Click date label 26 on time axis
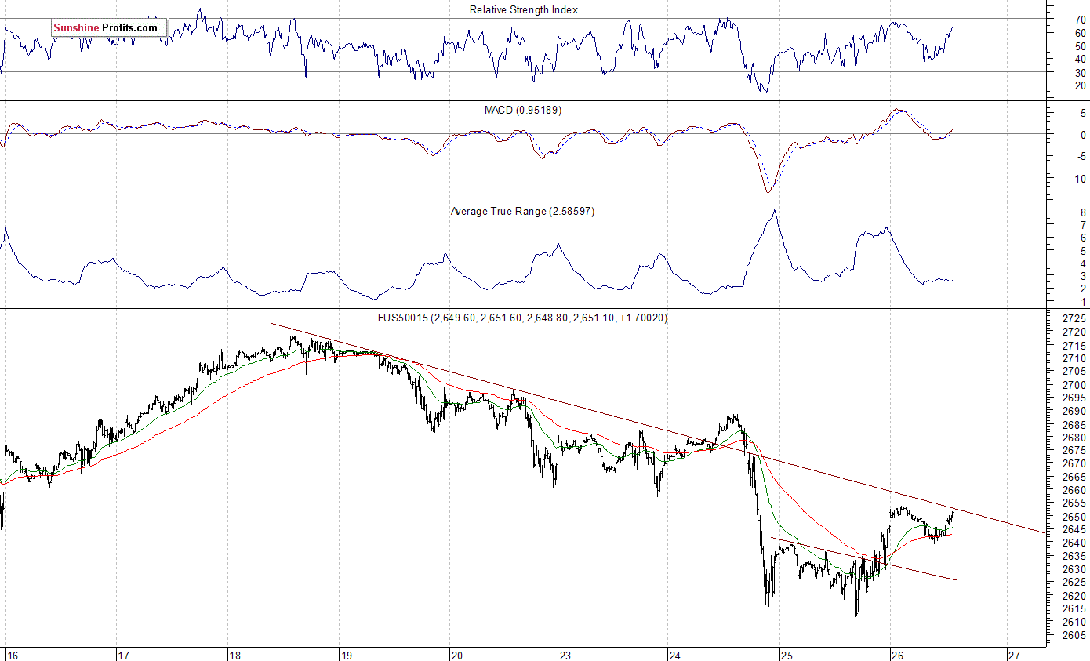This screenshot has width=1090, height=661. [898, 654]
